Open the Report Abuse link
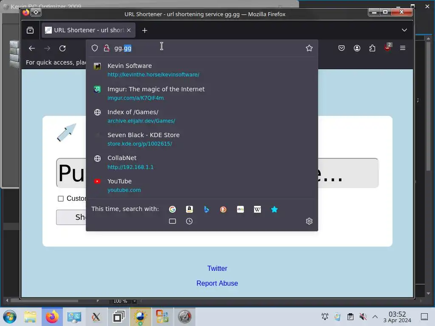435x326 pixels. coord(217,283)
